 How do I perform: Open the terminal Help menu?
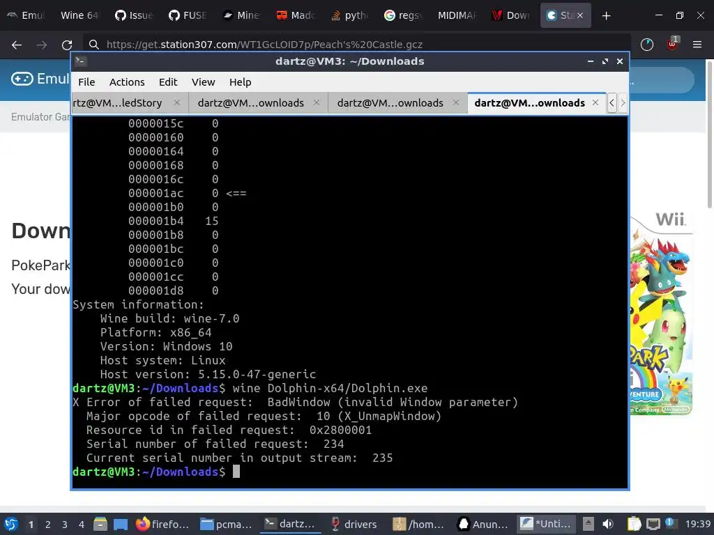(x=240, y=82)
